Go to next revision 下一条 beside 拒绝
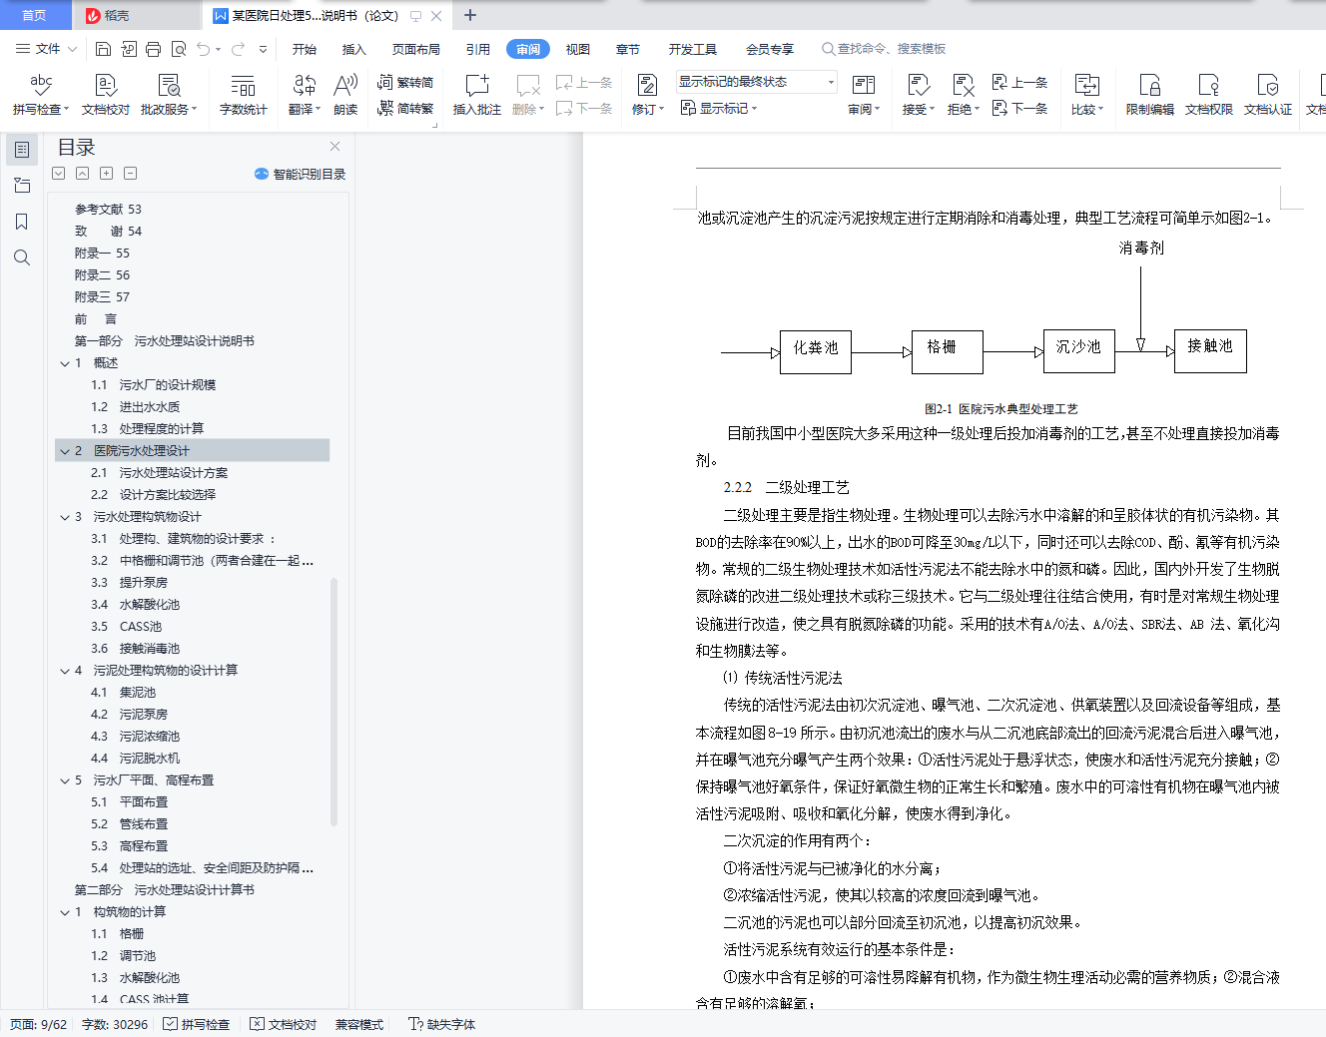The image size is (1326, 1037). [1019, 108]
